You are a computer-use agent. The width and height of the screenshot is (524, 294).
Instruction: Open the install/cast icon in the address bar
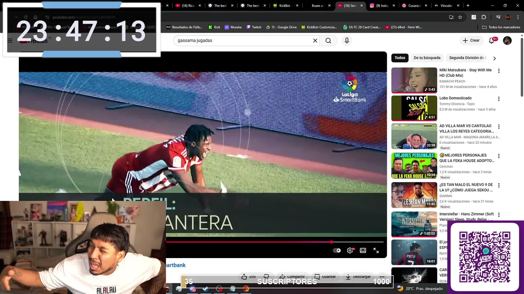pos(451,17)
